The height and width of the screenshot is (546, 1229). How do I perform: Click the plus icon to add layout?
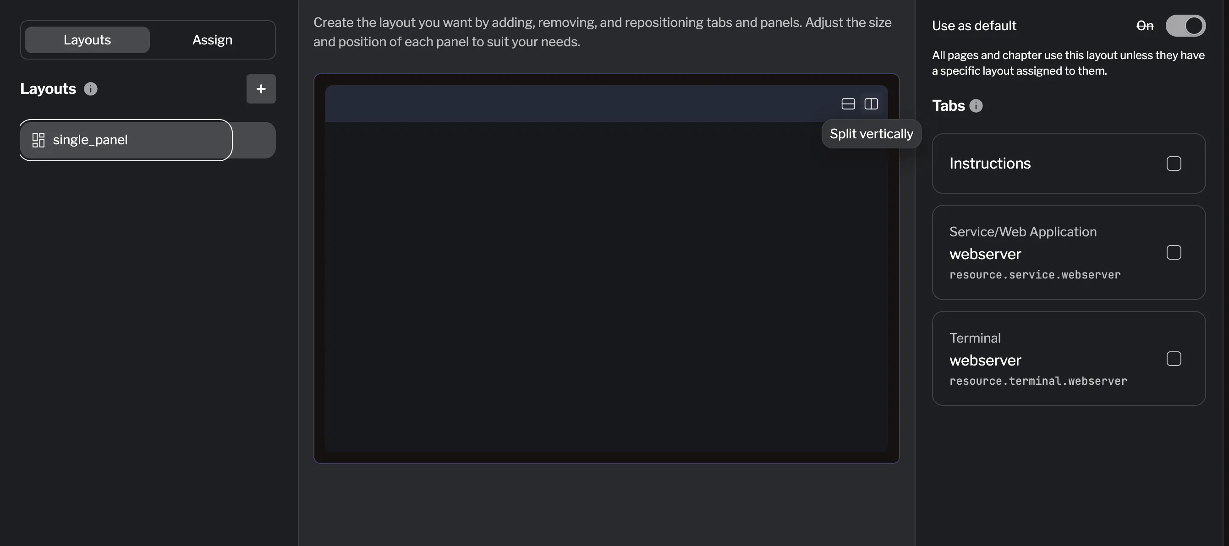[x=261, y=89]
